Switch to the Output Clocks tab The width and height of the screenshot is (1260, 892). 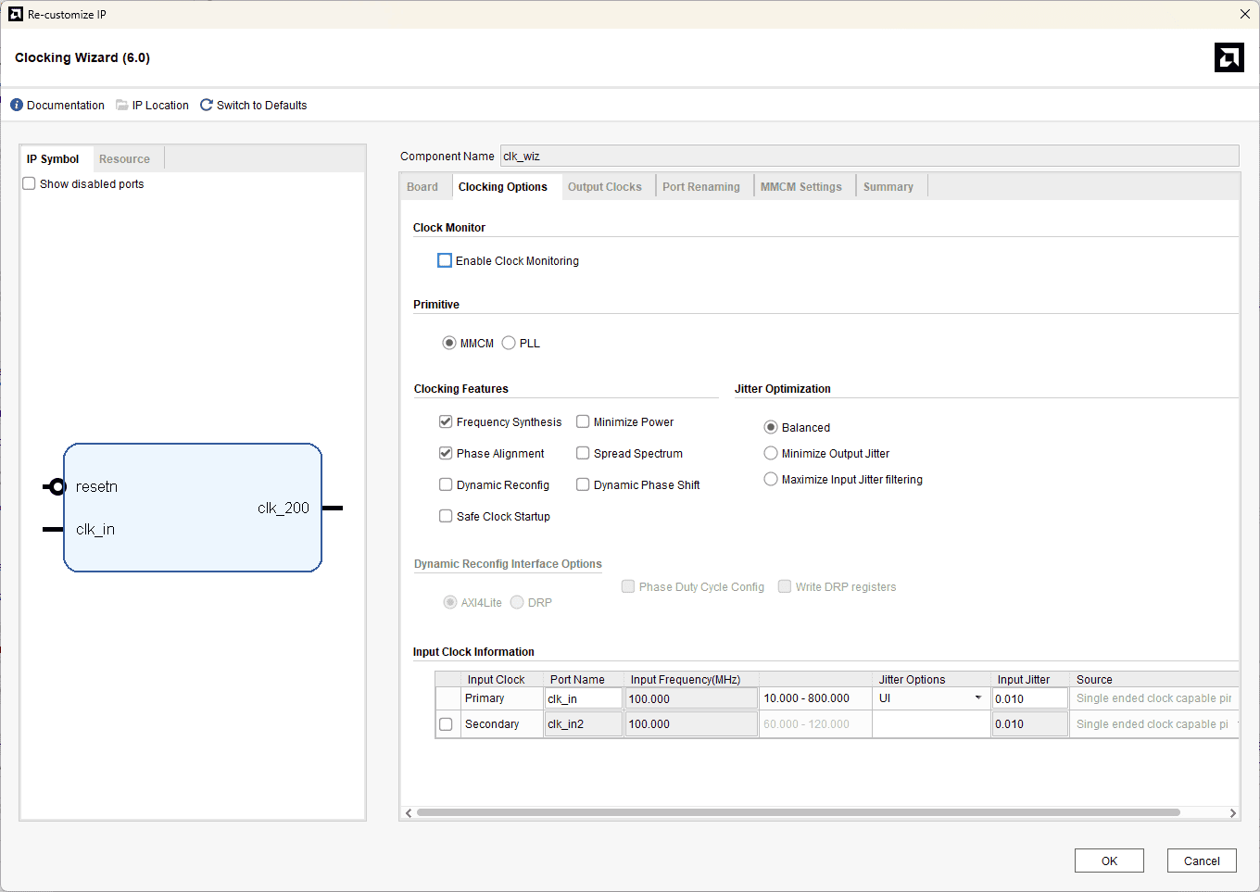[604, 187]
